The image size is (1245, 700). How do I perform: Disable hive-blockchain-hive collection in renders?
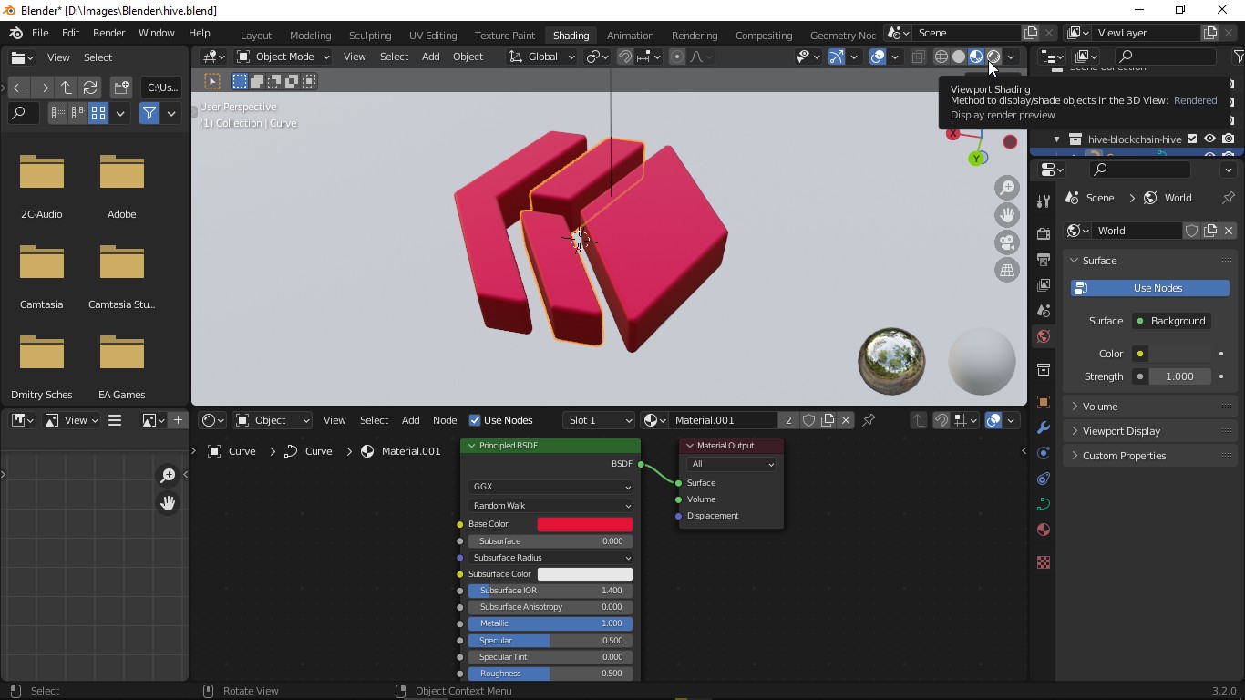coord(1229,139)
